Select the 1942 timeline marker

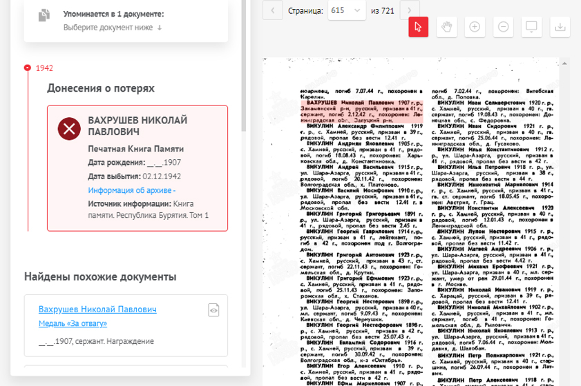(28, 68)
